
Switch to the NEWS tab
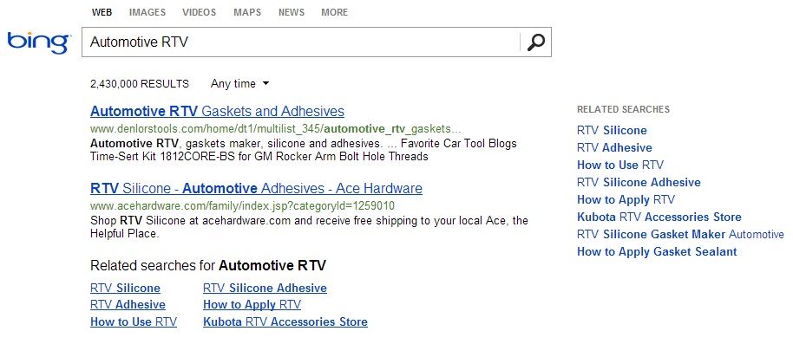click(x=292, y=12)
